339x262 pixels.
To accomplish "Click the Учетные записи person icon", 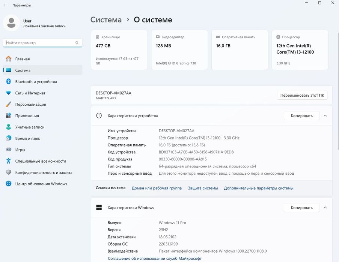I will [x=8, y=127].
